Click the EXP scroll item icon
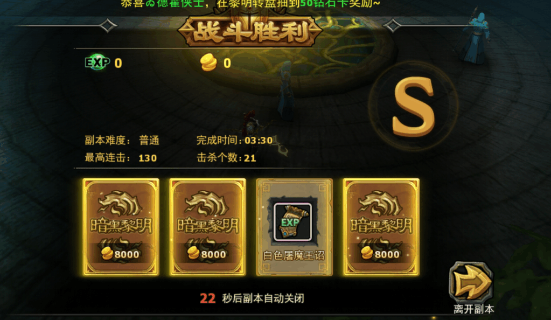 point(292,222)
